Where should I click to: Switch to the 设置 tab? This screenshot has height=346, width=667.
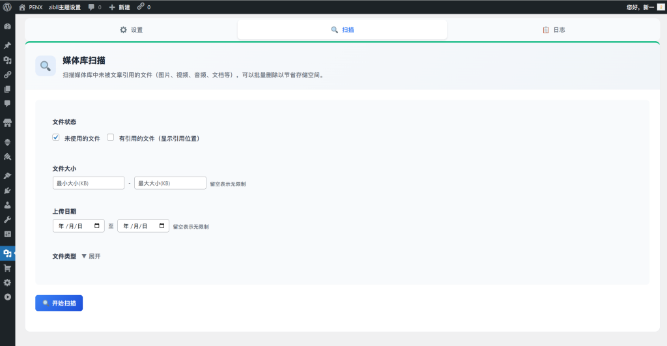131,30
